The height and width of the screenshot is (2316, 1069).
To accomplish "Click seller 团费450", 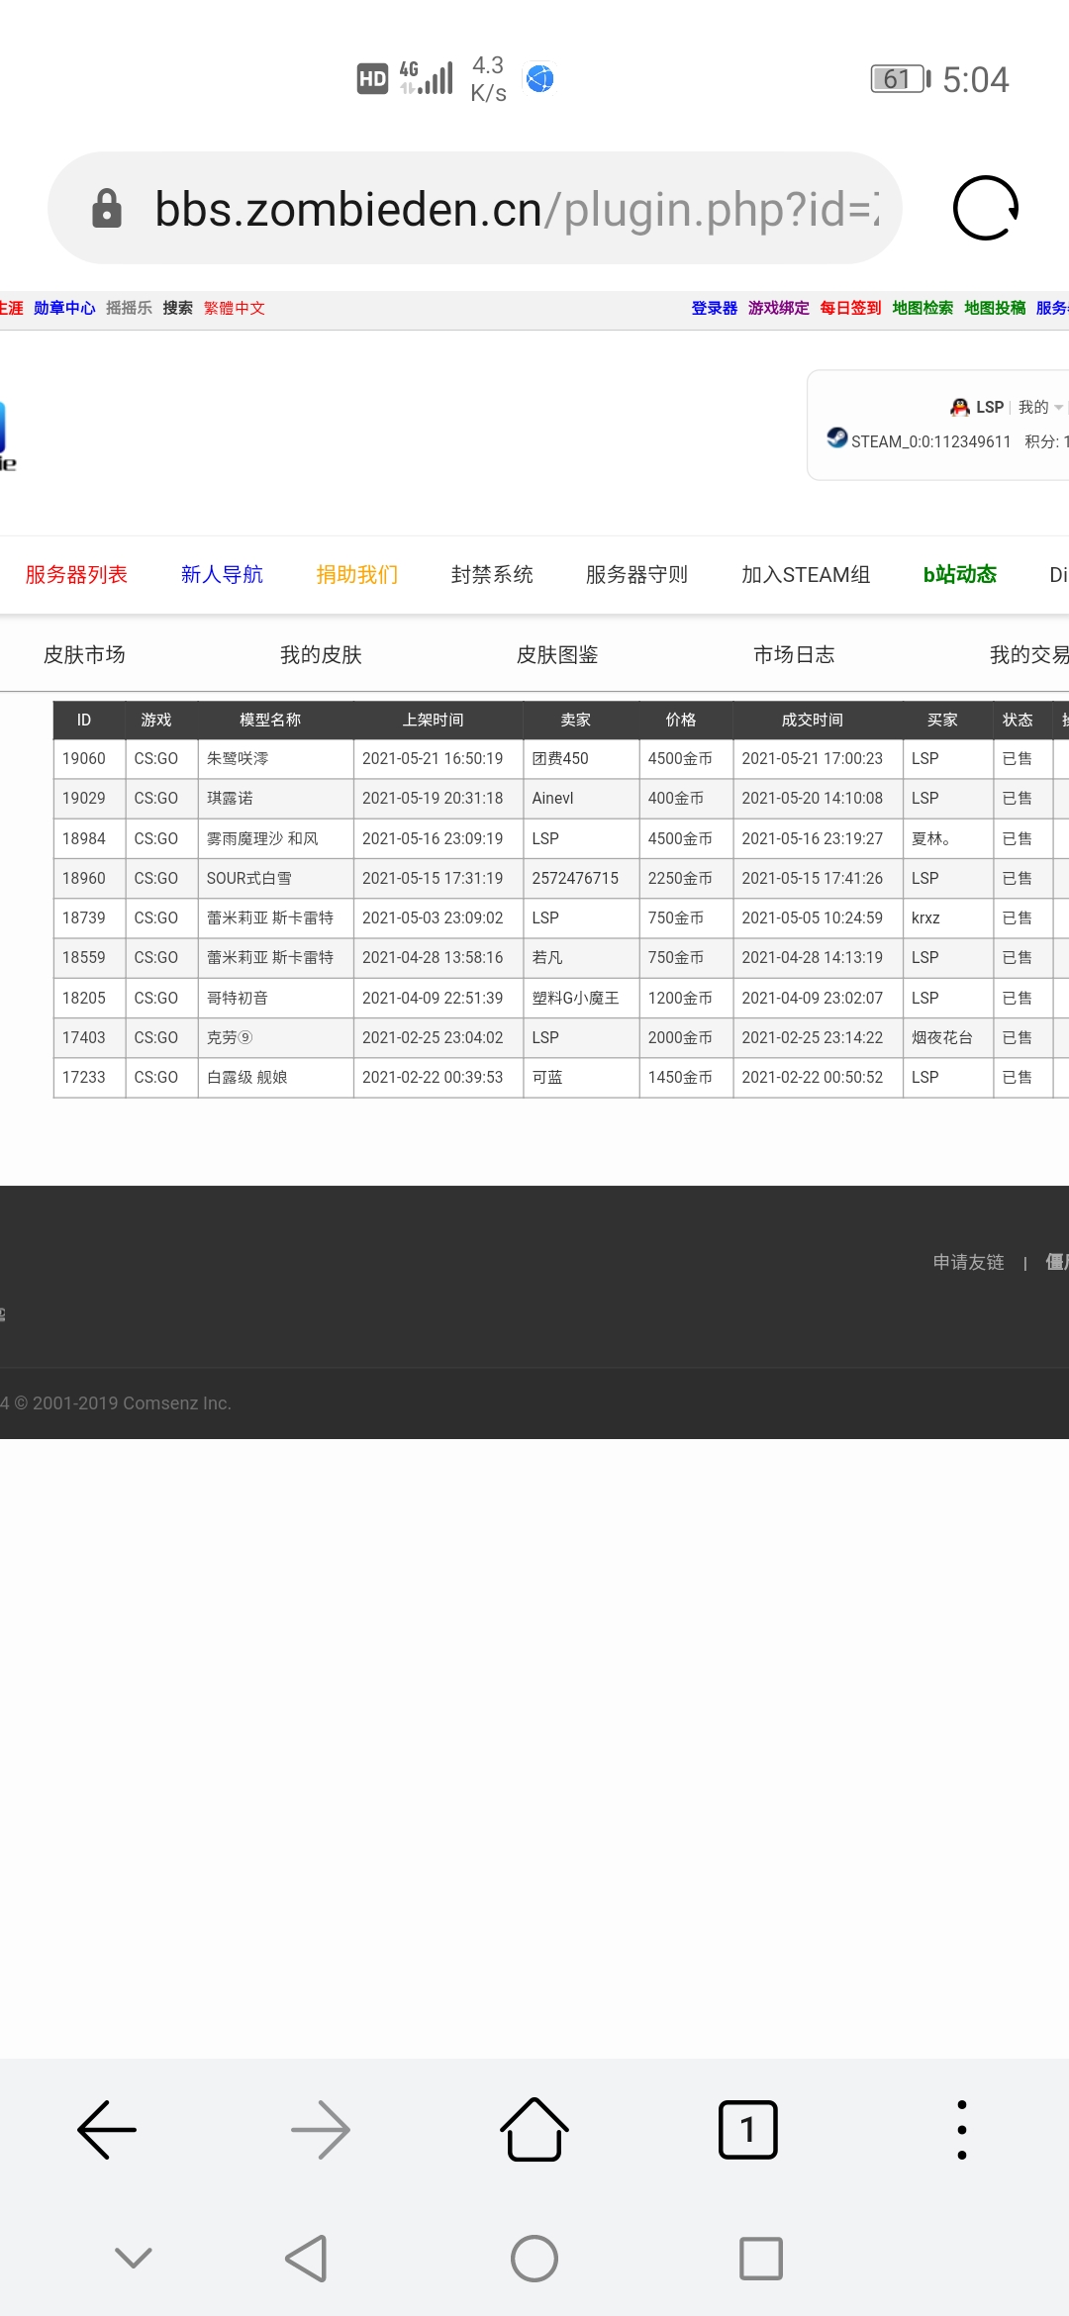I will (x=560, y=758).
